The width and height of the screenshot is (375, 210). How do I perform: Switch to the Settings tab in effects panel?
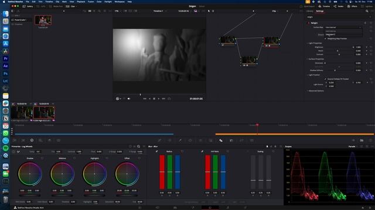click(320, 11)
